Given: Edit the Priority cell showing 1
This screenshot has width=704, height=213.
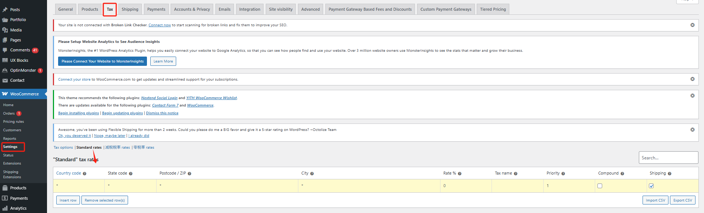Looking at the screenshot, I should 569,186.
